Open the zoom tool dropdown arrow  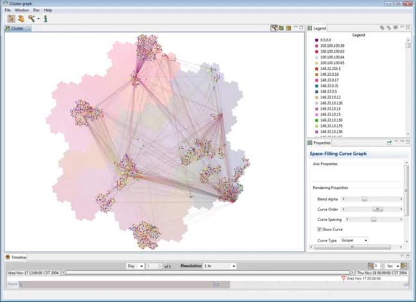click(39, 19)
